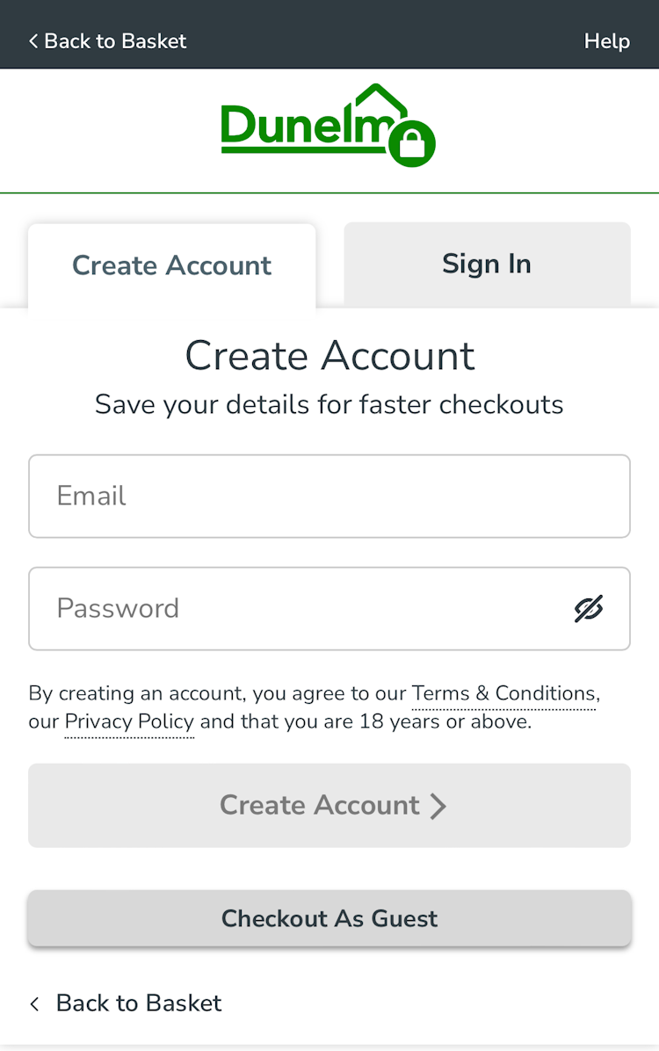Open the Terms & Conditions link
The height and width of the screenshot is (1051, 659).
coord(503,693)
